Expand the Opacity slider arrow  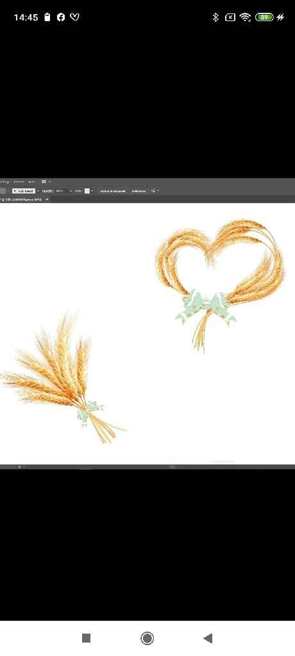[x=71, y=191]
